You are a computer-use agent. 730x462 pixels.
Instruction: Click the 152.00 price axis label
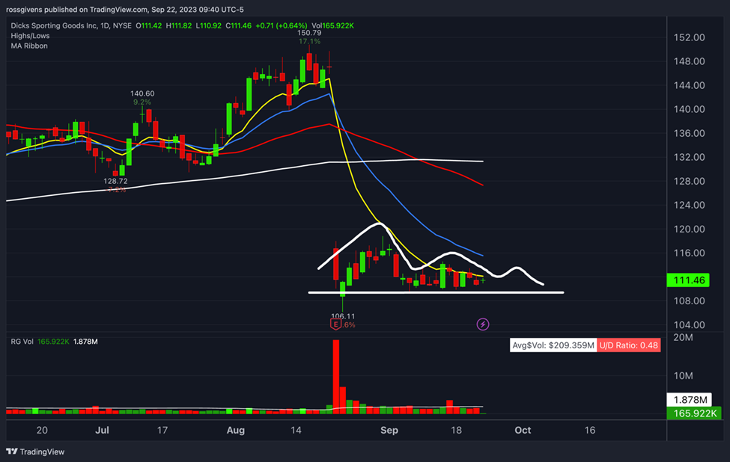(689, 37)
